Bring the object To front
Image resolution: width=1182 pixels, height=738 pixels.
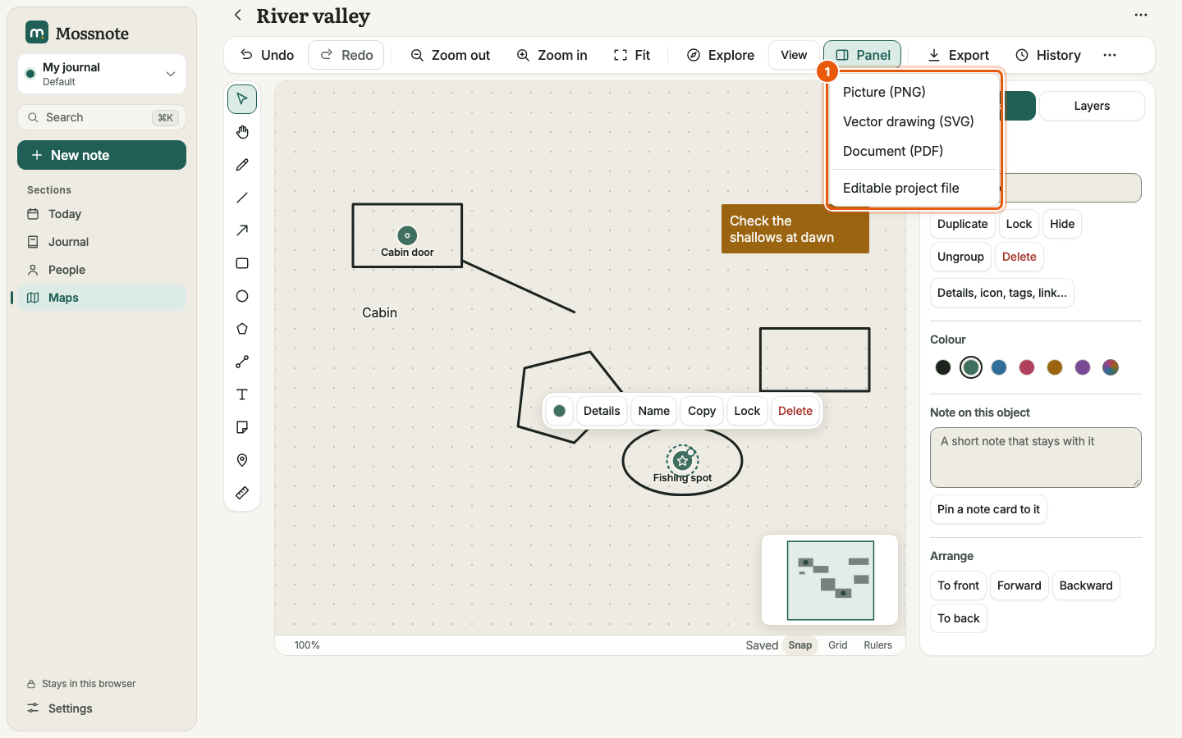(958, 585)
